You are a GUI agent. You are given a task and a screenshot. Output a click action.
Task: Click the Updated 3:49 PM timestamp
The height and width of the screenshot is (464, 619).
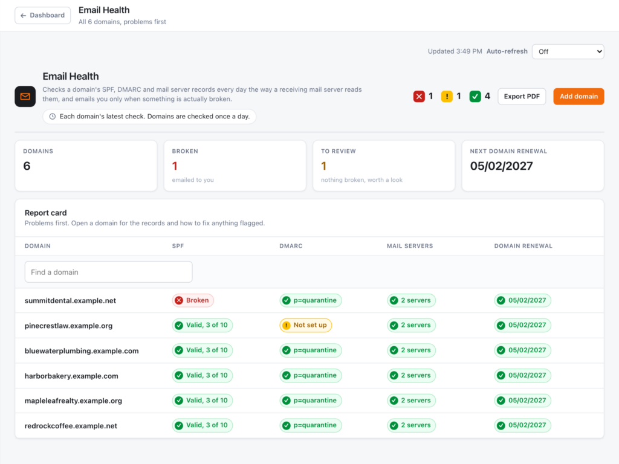click(455, 51)
